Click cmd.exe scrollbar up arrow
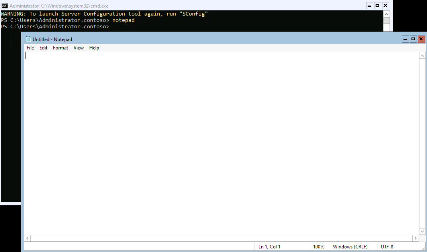 pos(386,14)
